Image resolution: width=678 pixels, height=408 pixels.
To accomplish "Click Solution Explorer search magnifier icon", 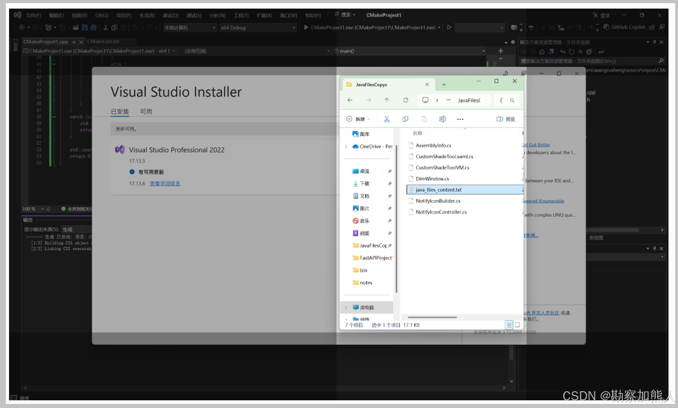I will point(661,61).
